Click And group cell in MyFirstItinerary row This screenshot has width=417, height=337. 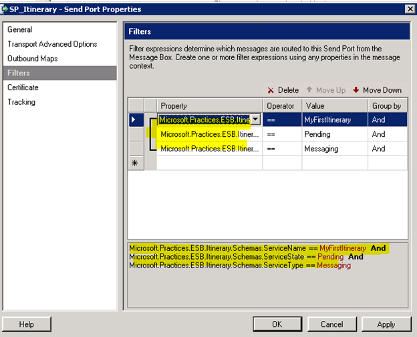click(388, 119)
